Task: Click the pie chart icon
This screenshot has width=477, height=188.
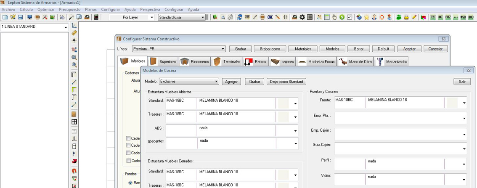Action: 359,17
